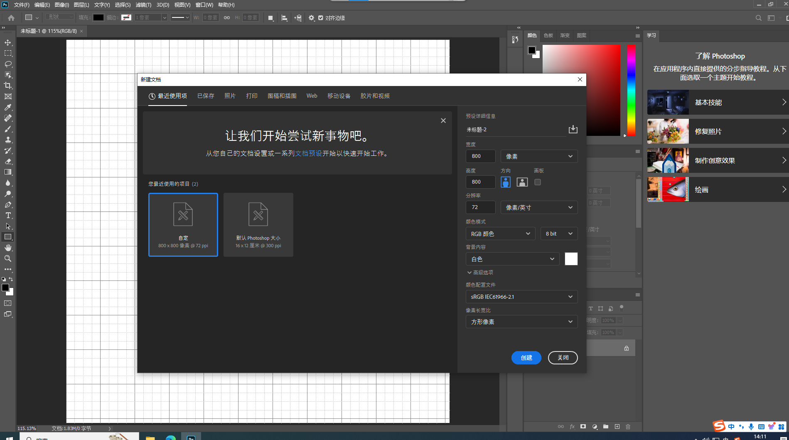The width and height of the screenshot is (789, 440).
Task: Open the resolution units dropdown
Action: coord(539,207)
